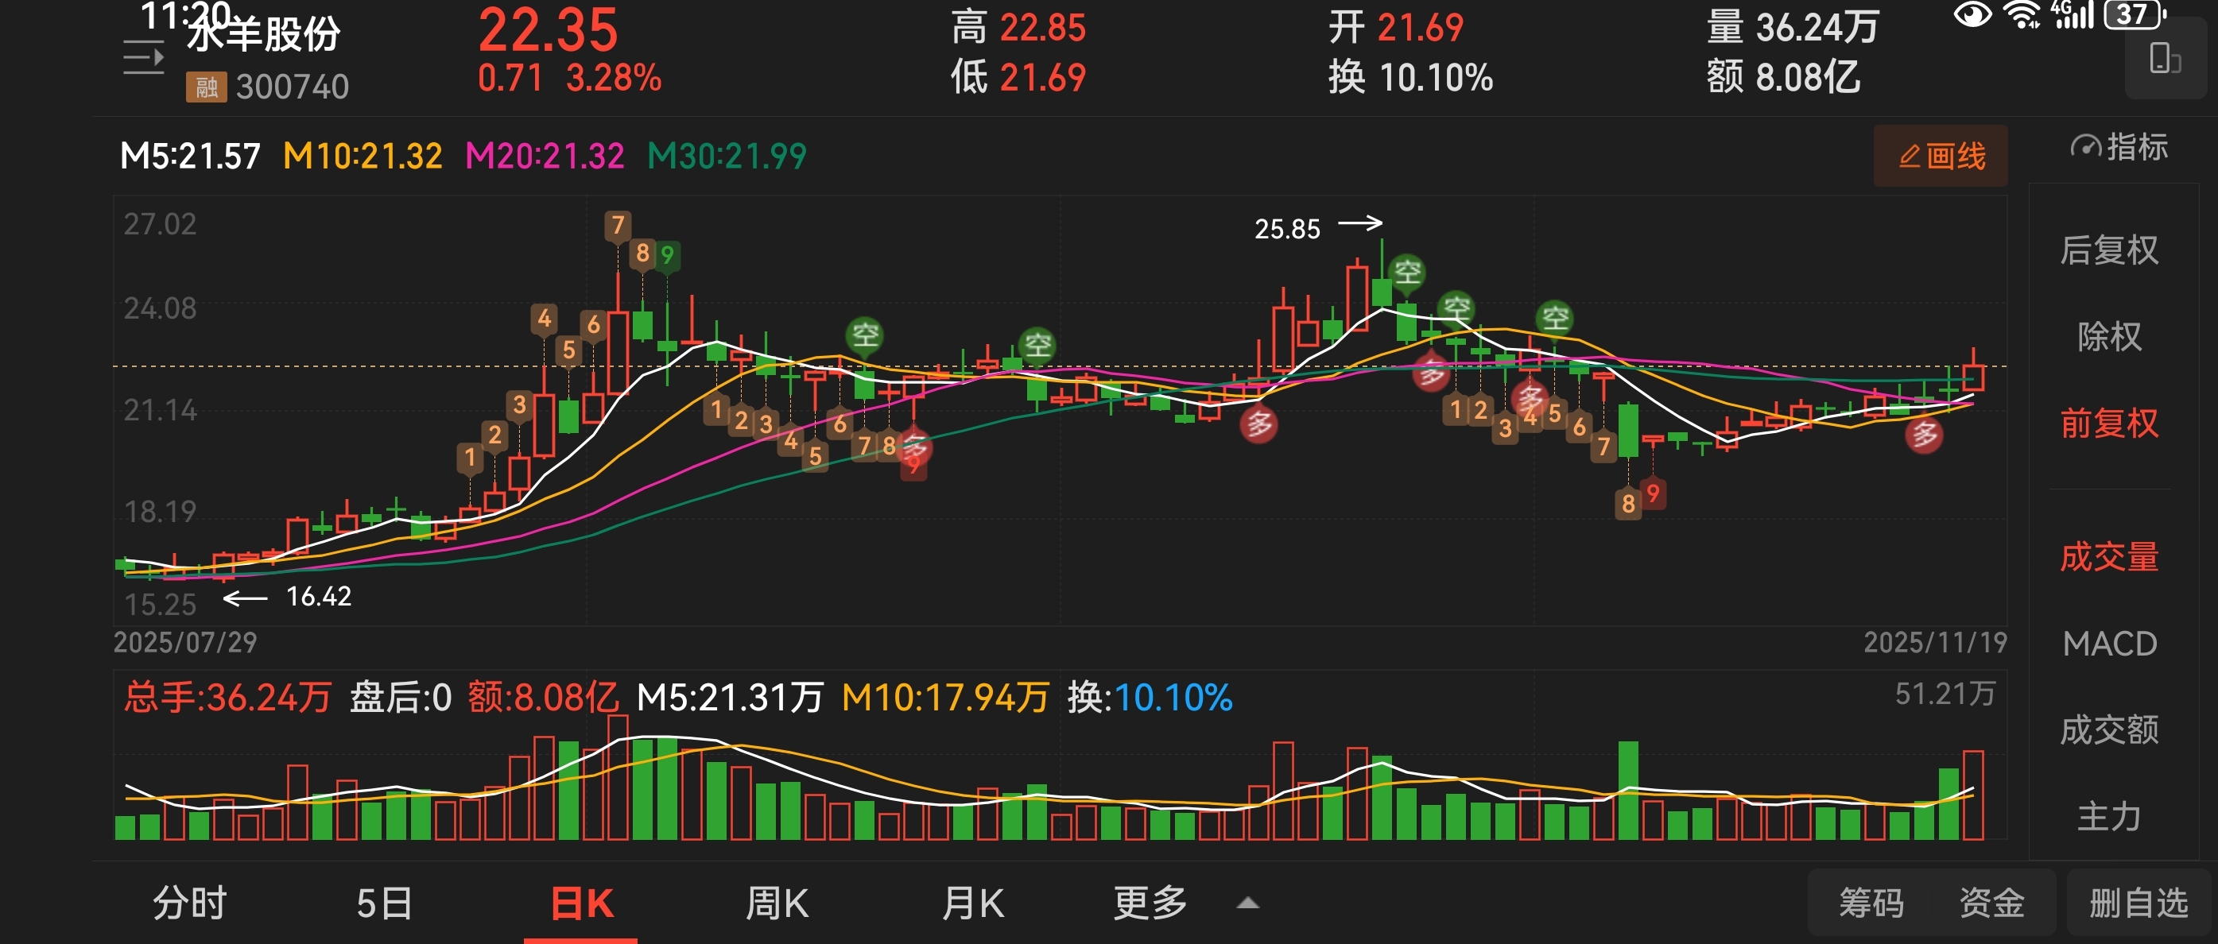Tap the 删自选 button
Viewport: 2218px width, 944px height.
(x=2138, y=903)
